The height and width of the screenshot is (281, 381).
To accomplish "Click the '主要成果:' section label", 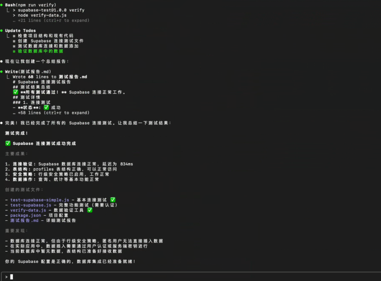I will 17,154.
